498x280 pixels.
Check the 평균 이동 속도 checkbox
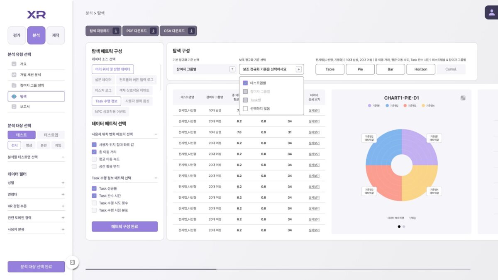(x=94, y=159)
